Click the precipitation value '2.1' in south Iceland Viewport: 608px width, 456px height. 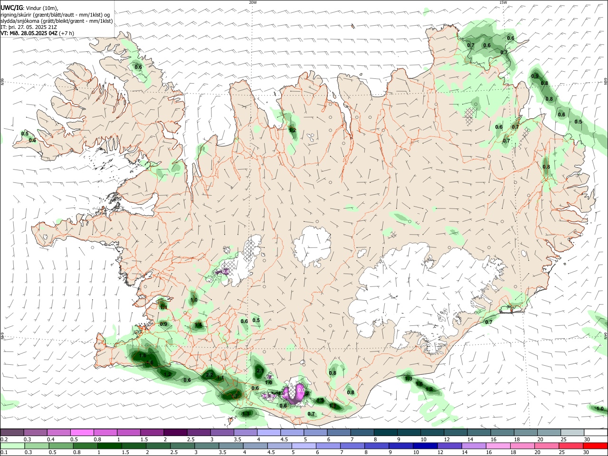260,370
